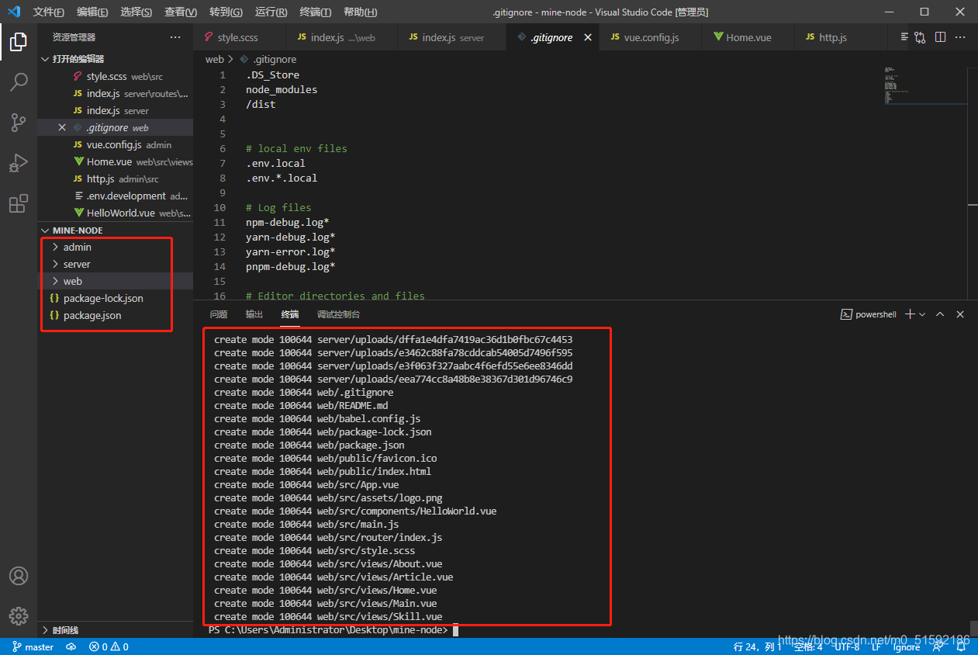Click synchronize changes cloud icon

[71, 646]
